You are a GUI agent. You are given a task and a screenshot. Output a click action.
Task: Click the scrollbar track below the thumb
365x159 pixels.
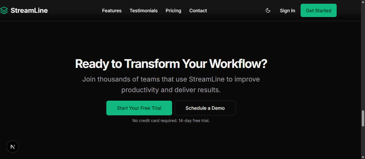point(363,141)
